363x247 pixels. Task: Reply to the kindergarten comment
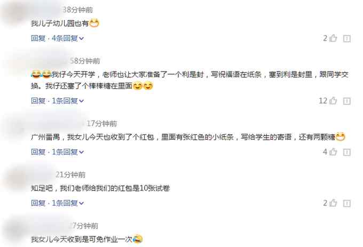coord(38,38)
